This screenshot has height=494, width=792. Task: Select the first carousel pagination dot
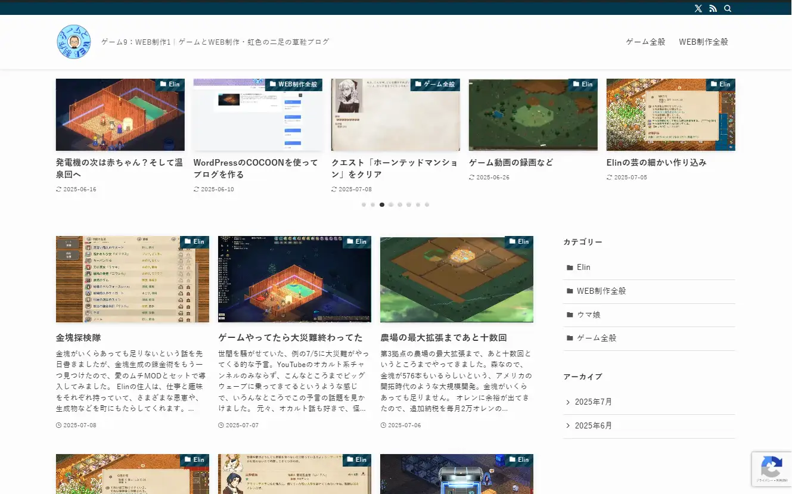click(364, 204)
